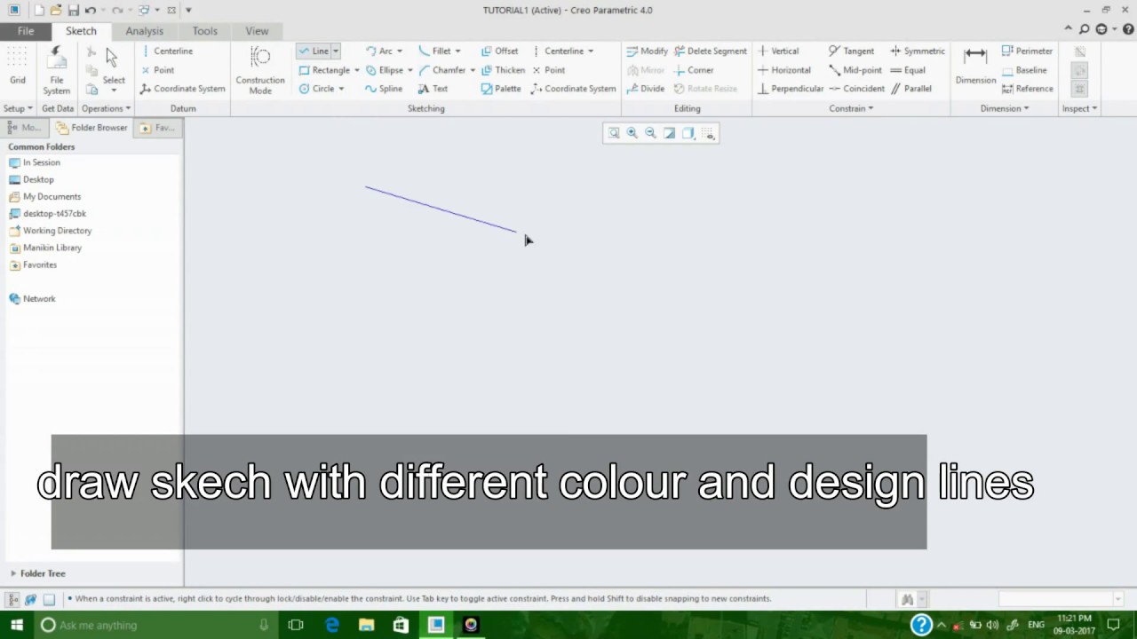Toggle the Grid setup button
Screen dimensions: 1137x639
point(18,67)
